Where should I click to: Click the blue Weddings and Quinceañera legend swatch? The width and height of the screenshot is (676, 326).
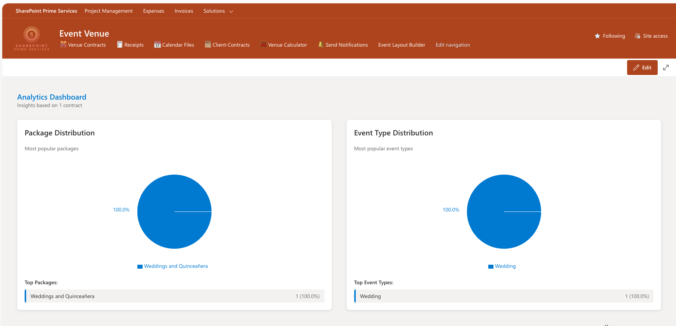pos(140,266)
